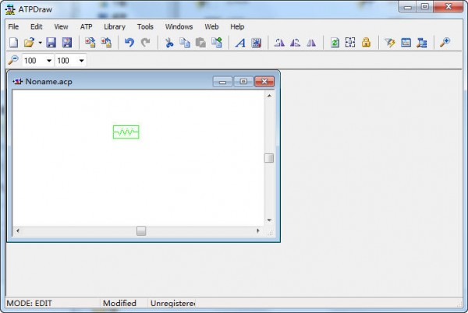Select the resistor component on canvas
The height and width of the screenshot is (313, 468).
pos(126,132)
